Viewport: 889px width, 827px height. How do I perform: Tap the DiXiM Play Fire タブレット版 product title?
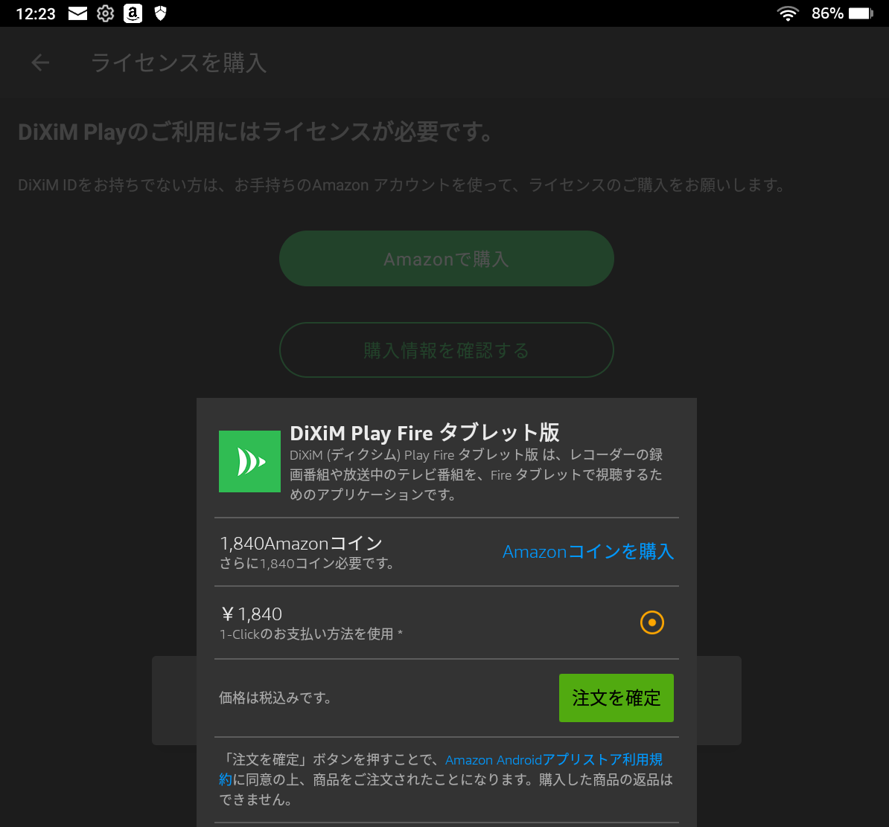coord(425,432)
